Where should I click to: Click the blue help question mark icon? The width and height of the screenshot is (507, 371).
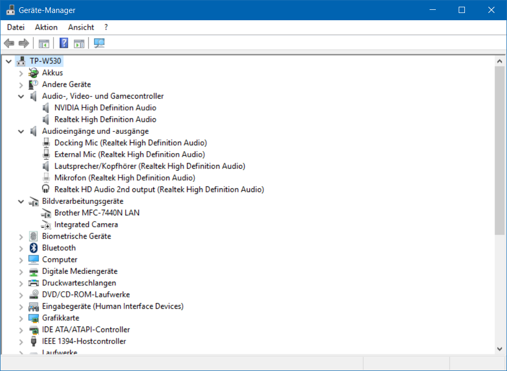point(64,43)
